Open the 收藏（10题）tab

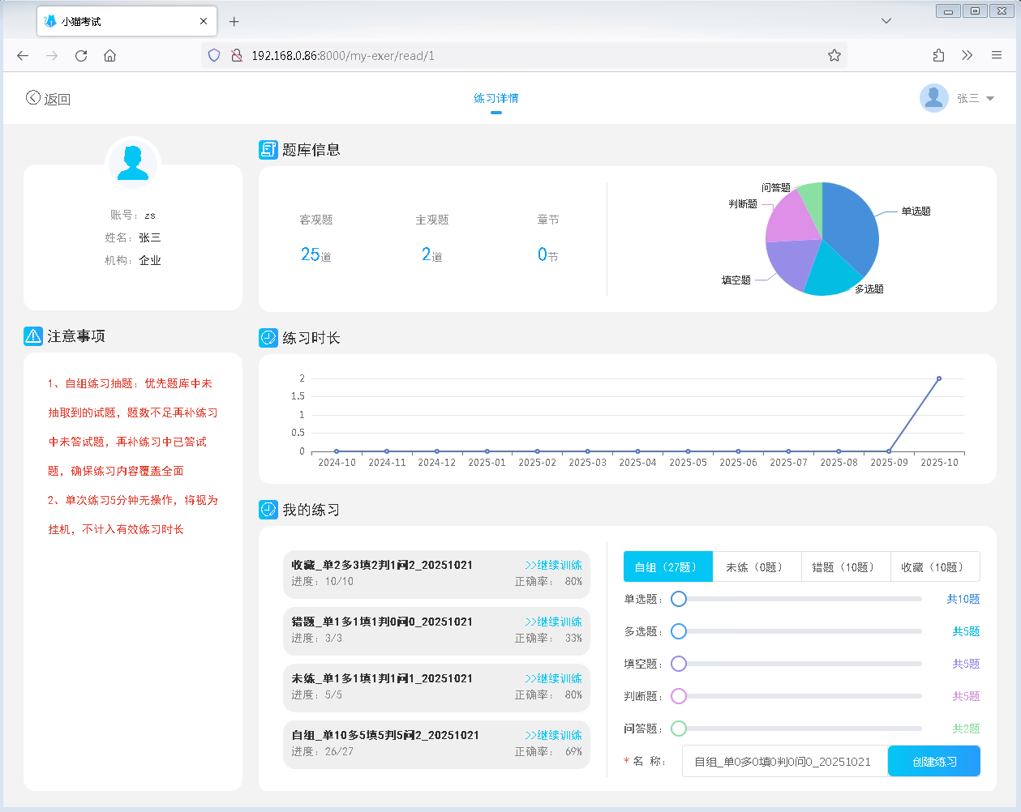pyautogui.click(x=934, y=567)
